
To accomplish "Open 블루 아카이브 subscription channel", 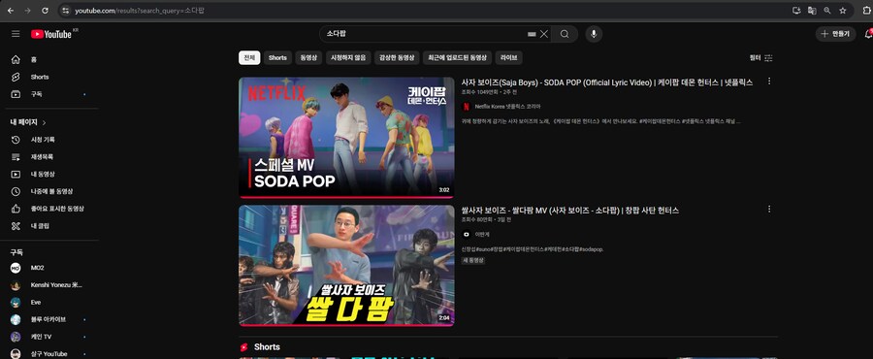I will [48, 319].
